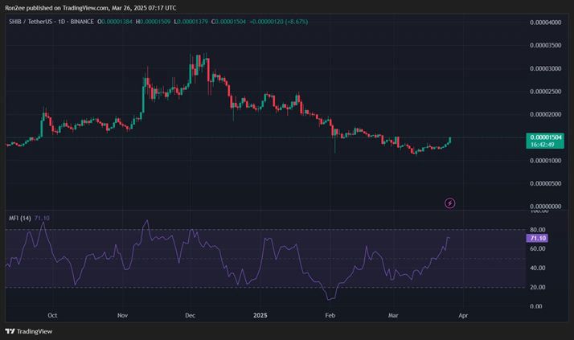
Task: Click the current price tag 0.00001504
Action: [x=546, y=137]
